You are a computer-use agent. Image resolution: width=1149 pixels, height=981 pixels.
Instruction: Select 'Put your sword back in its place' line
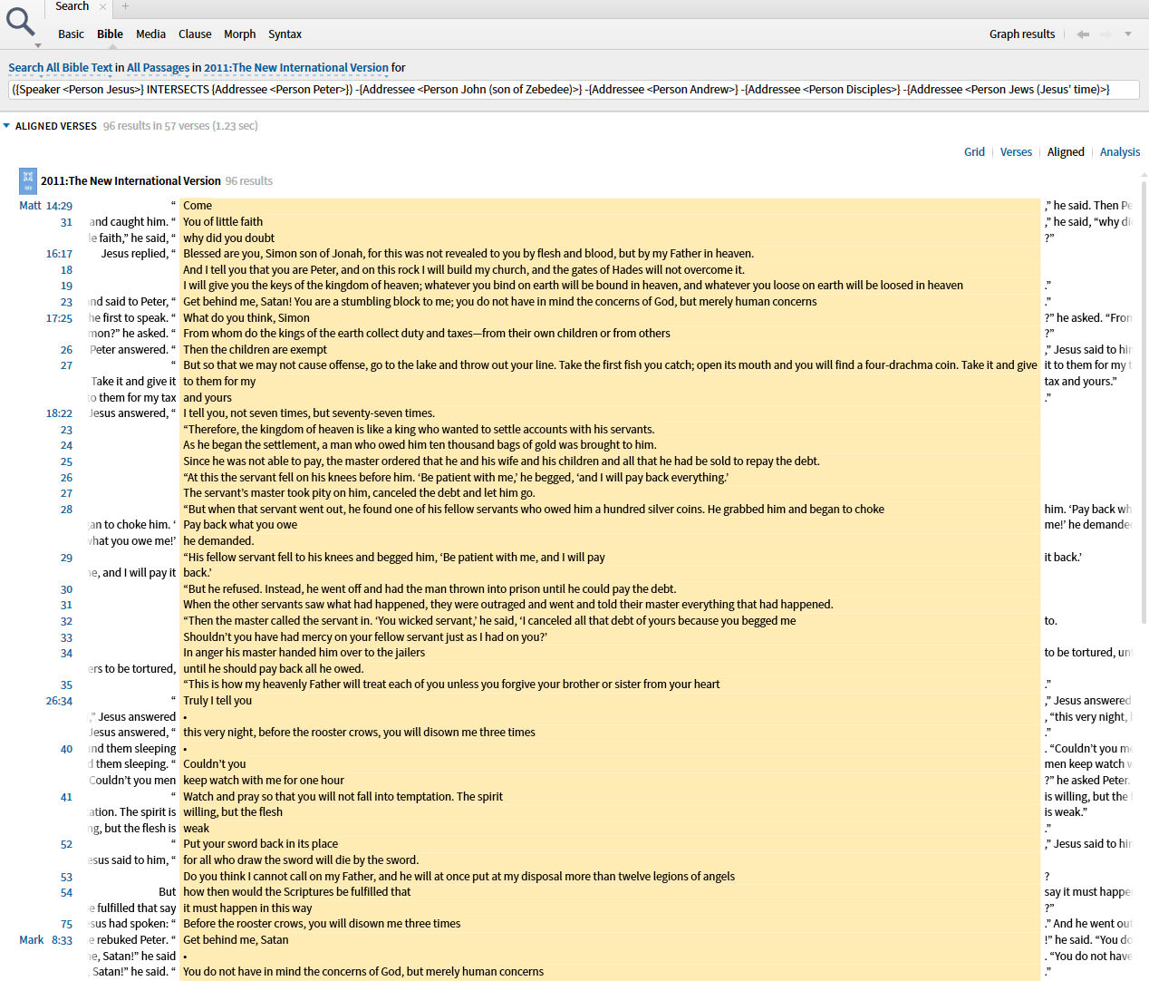pyautogui.click(x=260, y=844)
